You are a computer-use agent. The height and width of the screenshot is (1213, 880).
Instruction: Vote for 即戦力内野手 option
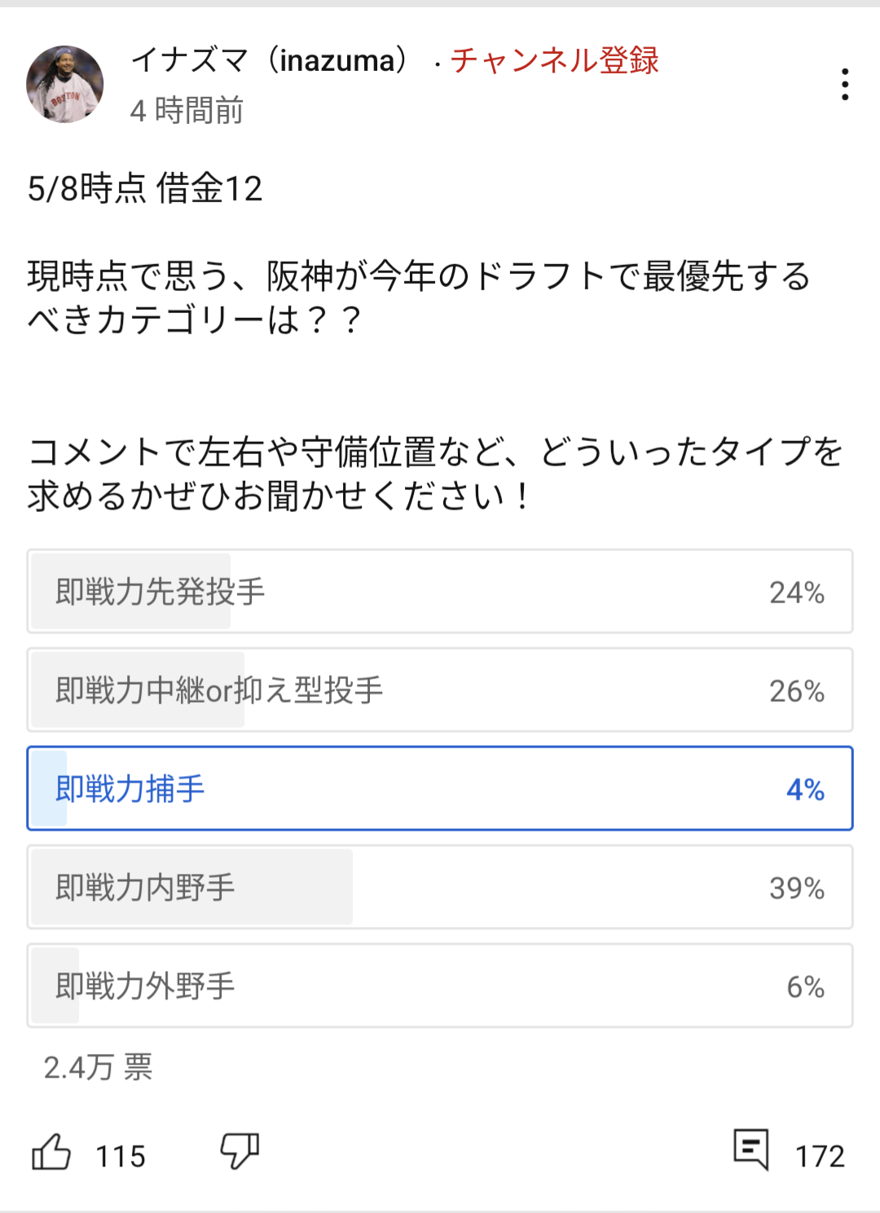(x=440, y=888)
